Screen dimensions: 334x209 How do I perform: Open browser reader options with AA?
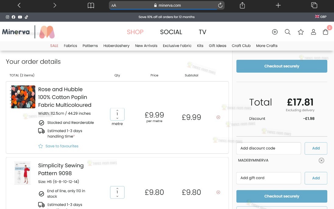coord(114,5)
